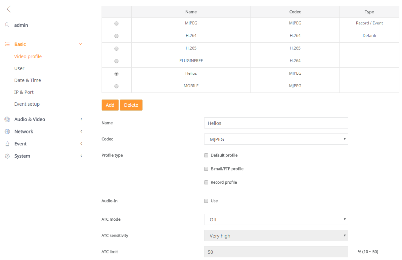This screenshot has height=260, width=402.
Task: Click the Event alarm icon
Action: pos(7,144)
